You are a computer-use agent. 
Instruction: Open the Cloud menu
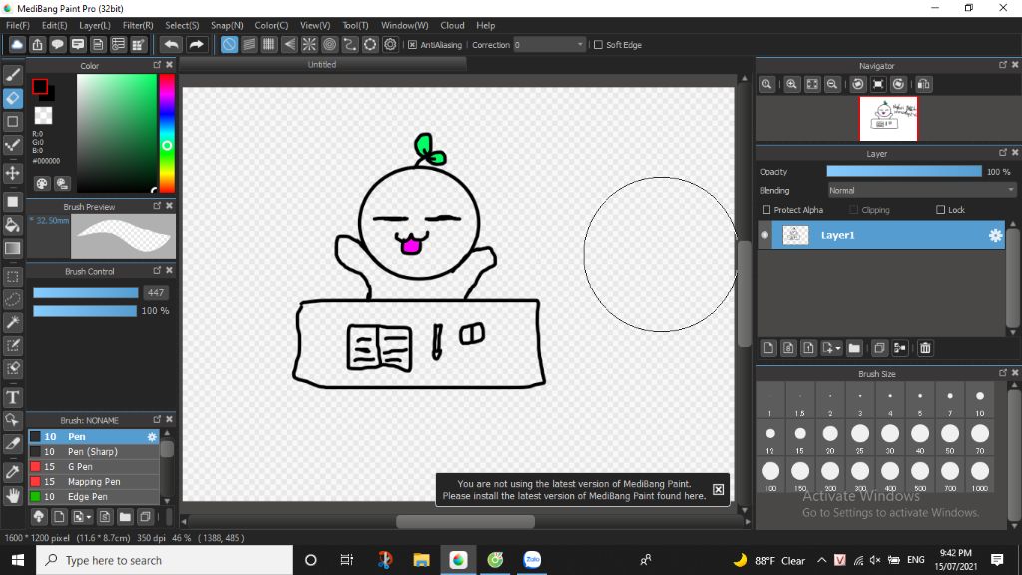(x=452, y=25)
